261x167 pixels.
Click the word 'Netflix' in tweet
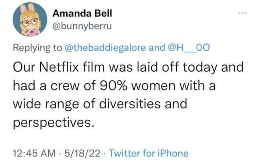point(59,67)
